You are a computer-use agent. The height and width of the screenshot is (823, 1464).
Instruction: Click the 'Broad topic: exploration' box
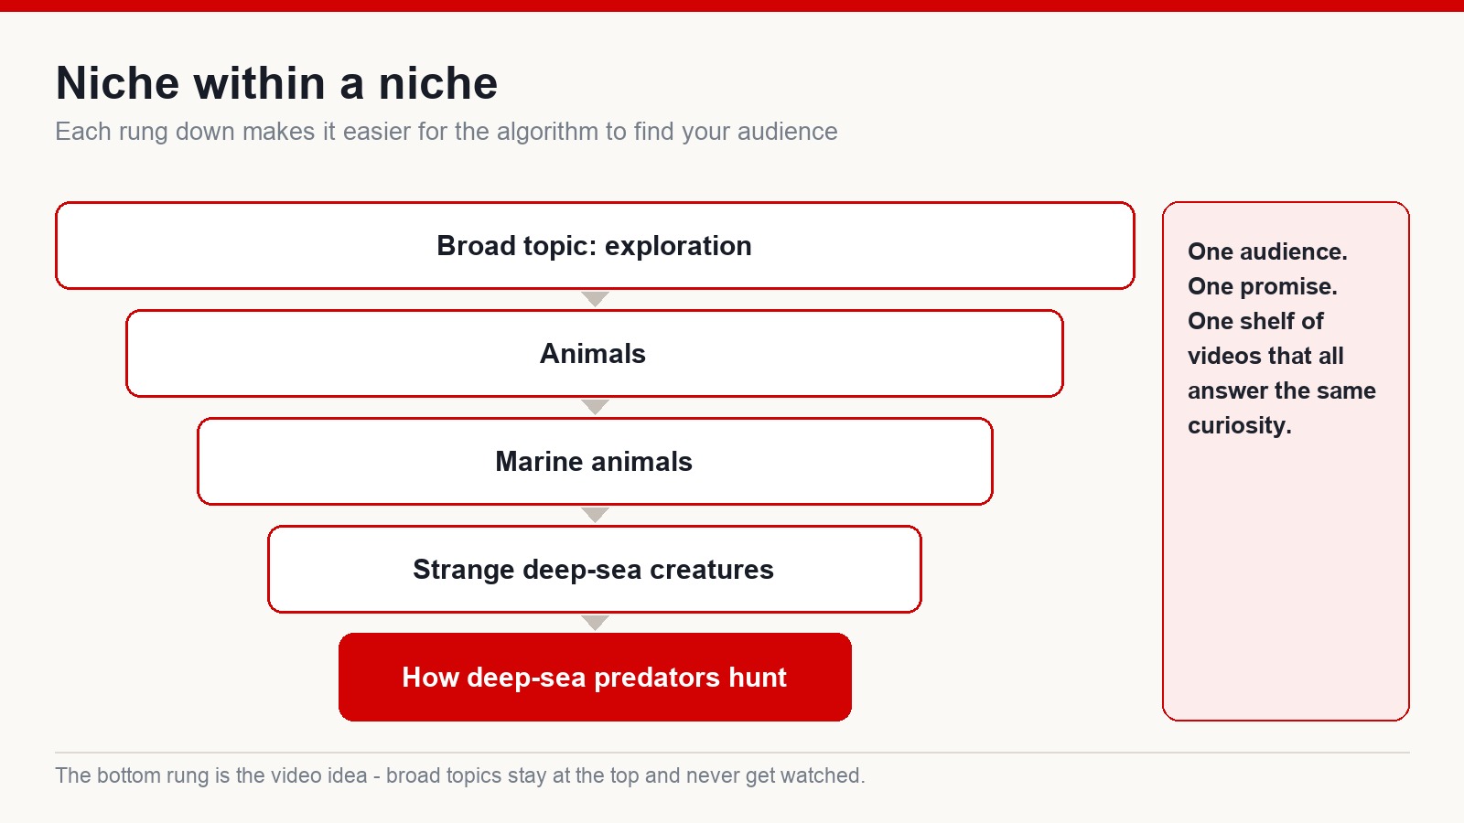pyautogui.click(x=595, y=246)
